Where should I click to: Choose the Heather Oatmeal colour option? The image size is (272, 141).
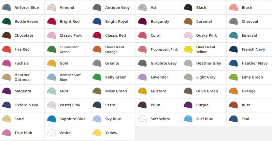pyautogui.click(x=22, y=77)
